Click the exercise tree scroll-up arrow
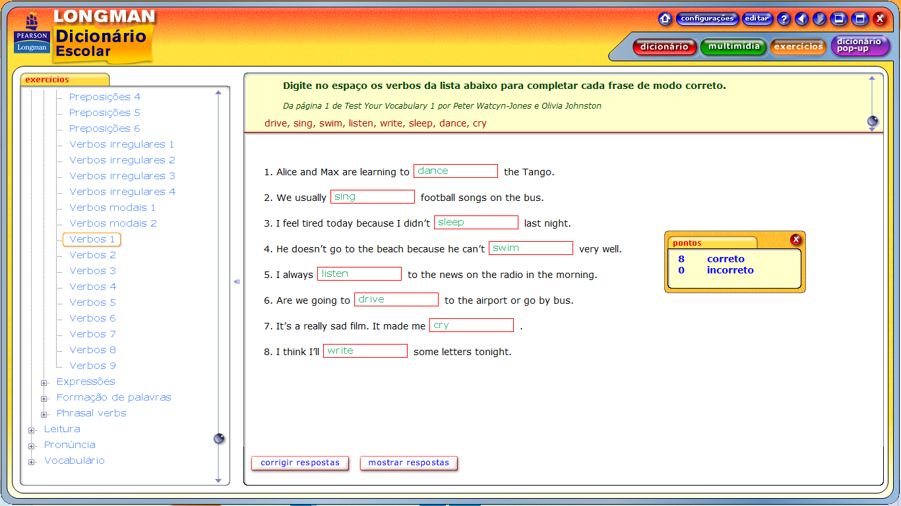The height and width of the screenshot is (506, 901). pos(218,93)
